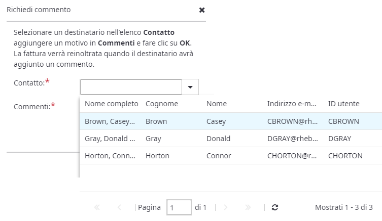This screenshot has height=221, width=382.
Task: Sort by Indirizzo e-mail column header
Action: click(x=292, y=104)
